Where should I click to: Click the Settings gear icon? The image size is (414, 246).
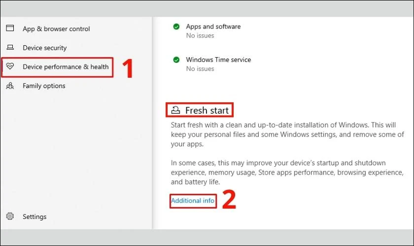[10, 216]
